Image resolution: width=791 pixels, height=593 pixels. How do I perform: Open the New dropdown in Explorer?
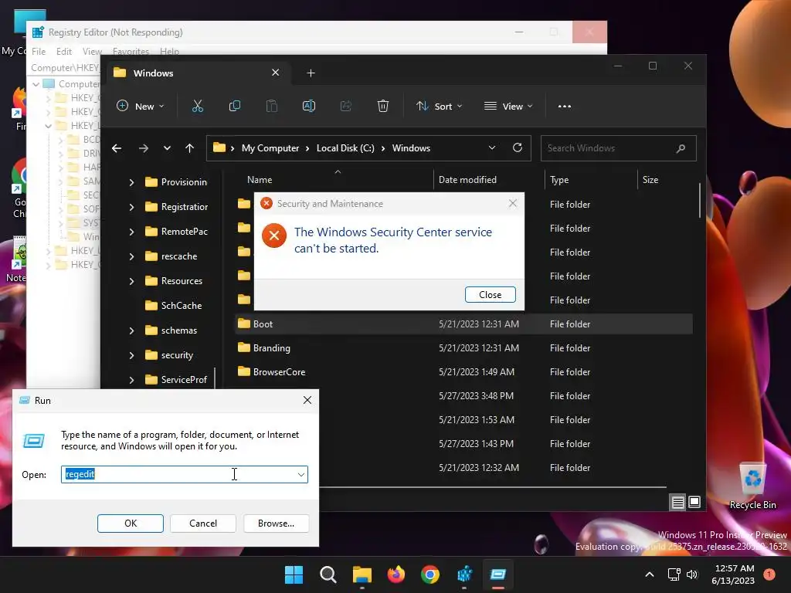(x=141, y=107)
